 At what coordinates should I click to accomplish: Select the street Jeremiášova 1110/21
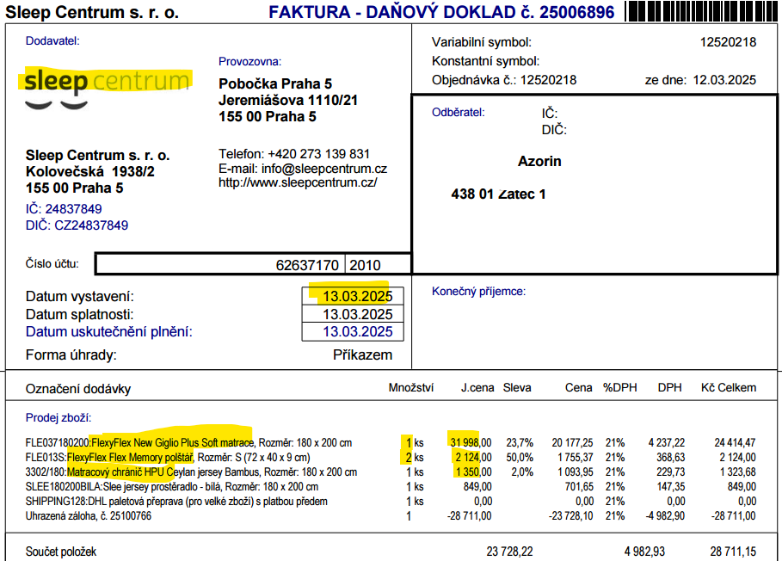[288, 100]
